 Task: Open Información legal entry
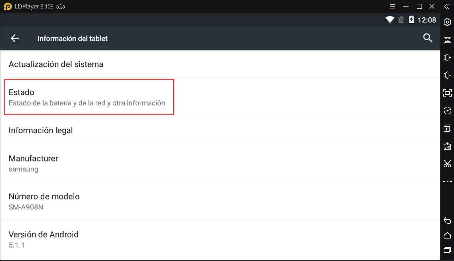pyautogui.click(x=41, y=130)
